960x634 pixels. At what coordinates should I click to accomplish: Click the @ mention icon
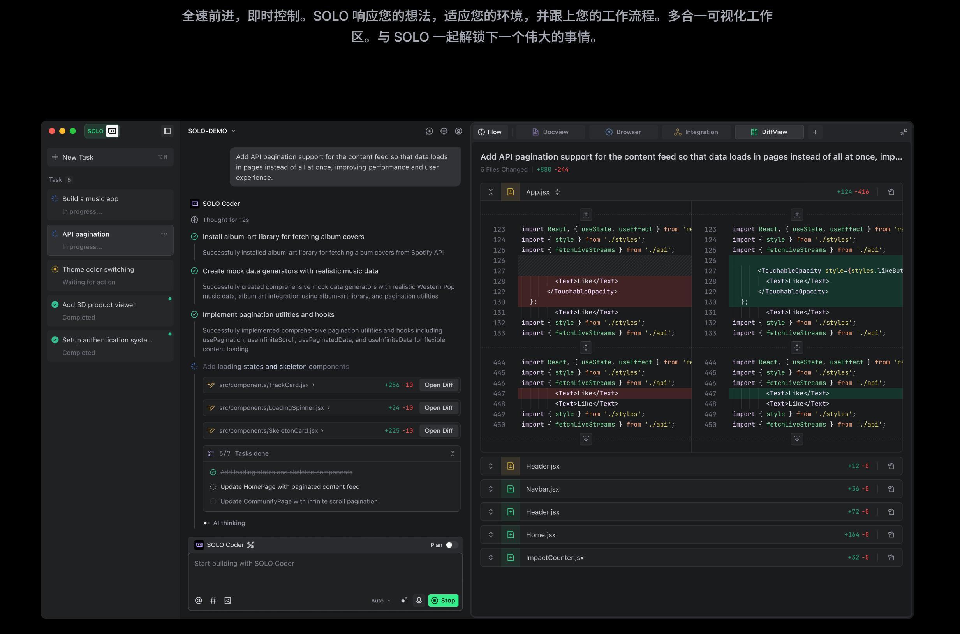198,601
